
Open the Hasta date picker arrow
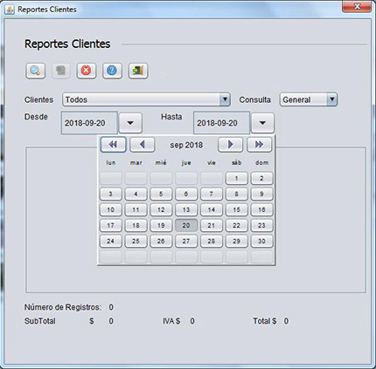click(262, 123)
